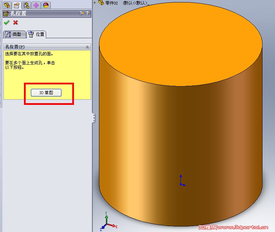Screen dimensions: 275x232
Task: Switch to the PropertyManager tab icon
Action: (17, 5)
